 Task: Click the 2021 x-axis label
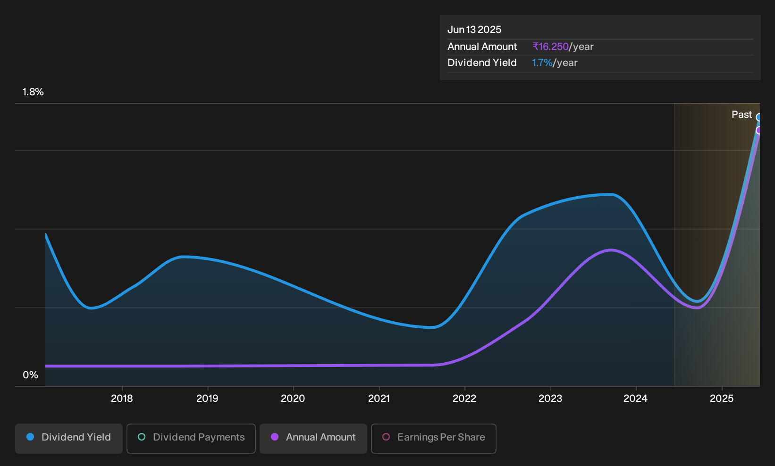[x=379, y=399]
